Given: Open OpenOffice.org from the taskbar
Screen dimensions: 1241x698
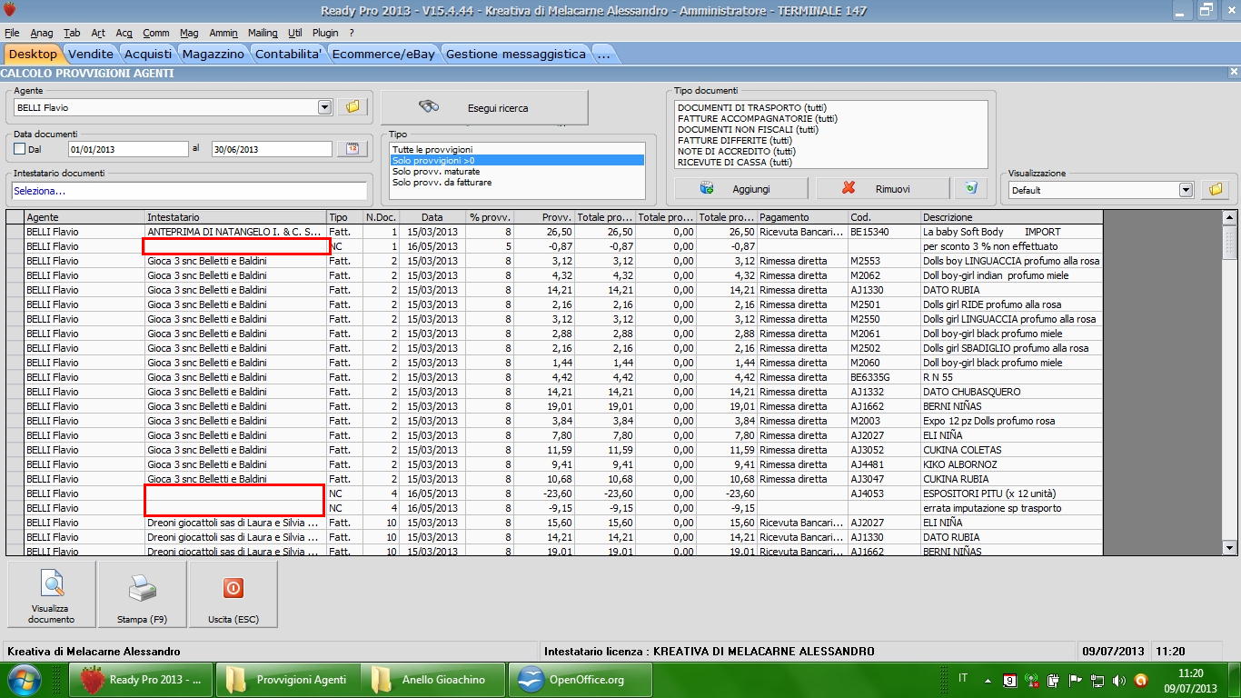Looking at the screenshot, I should [x=580, y=680].
